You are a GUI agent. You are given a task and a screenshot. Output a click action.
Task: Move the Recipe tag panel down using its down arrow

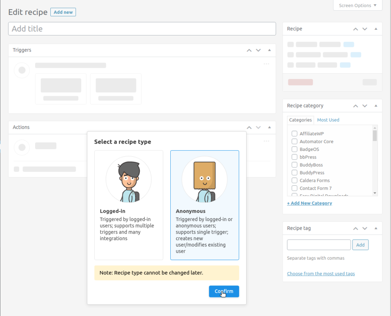pos(365,228)
